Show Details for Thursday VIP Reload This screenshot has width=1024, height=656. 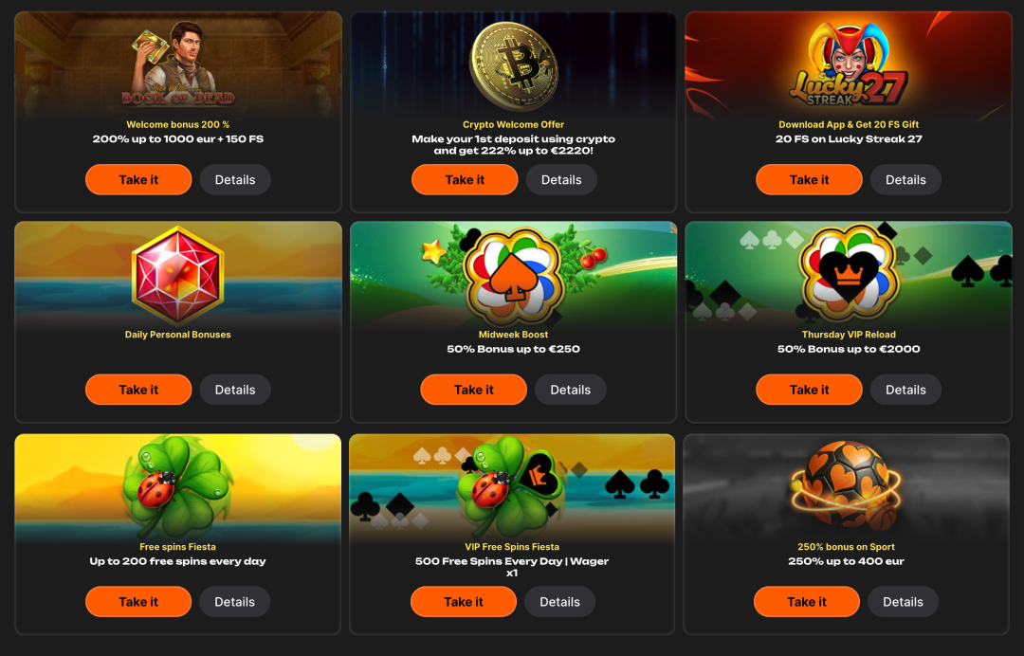pyautogui.click(x=905, y=390)
